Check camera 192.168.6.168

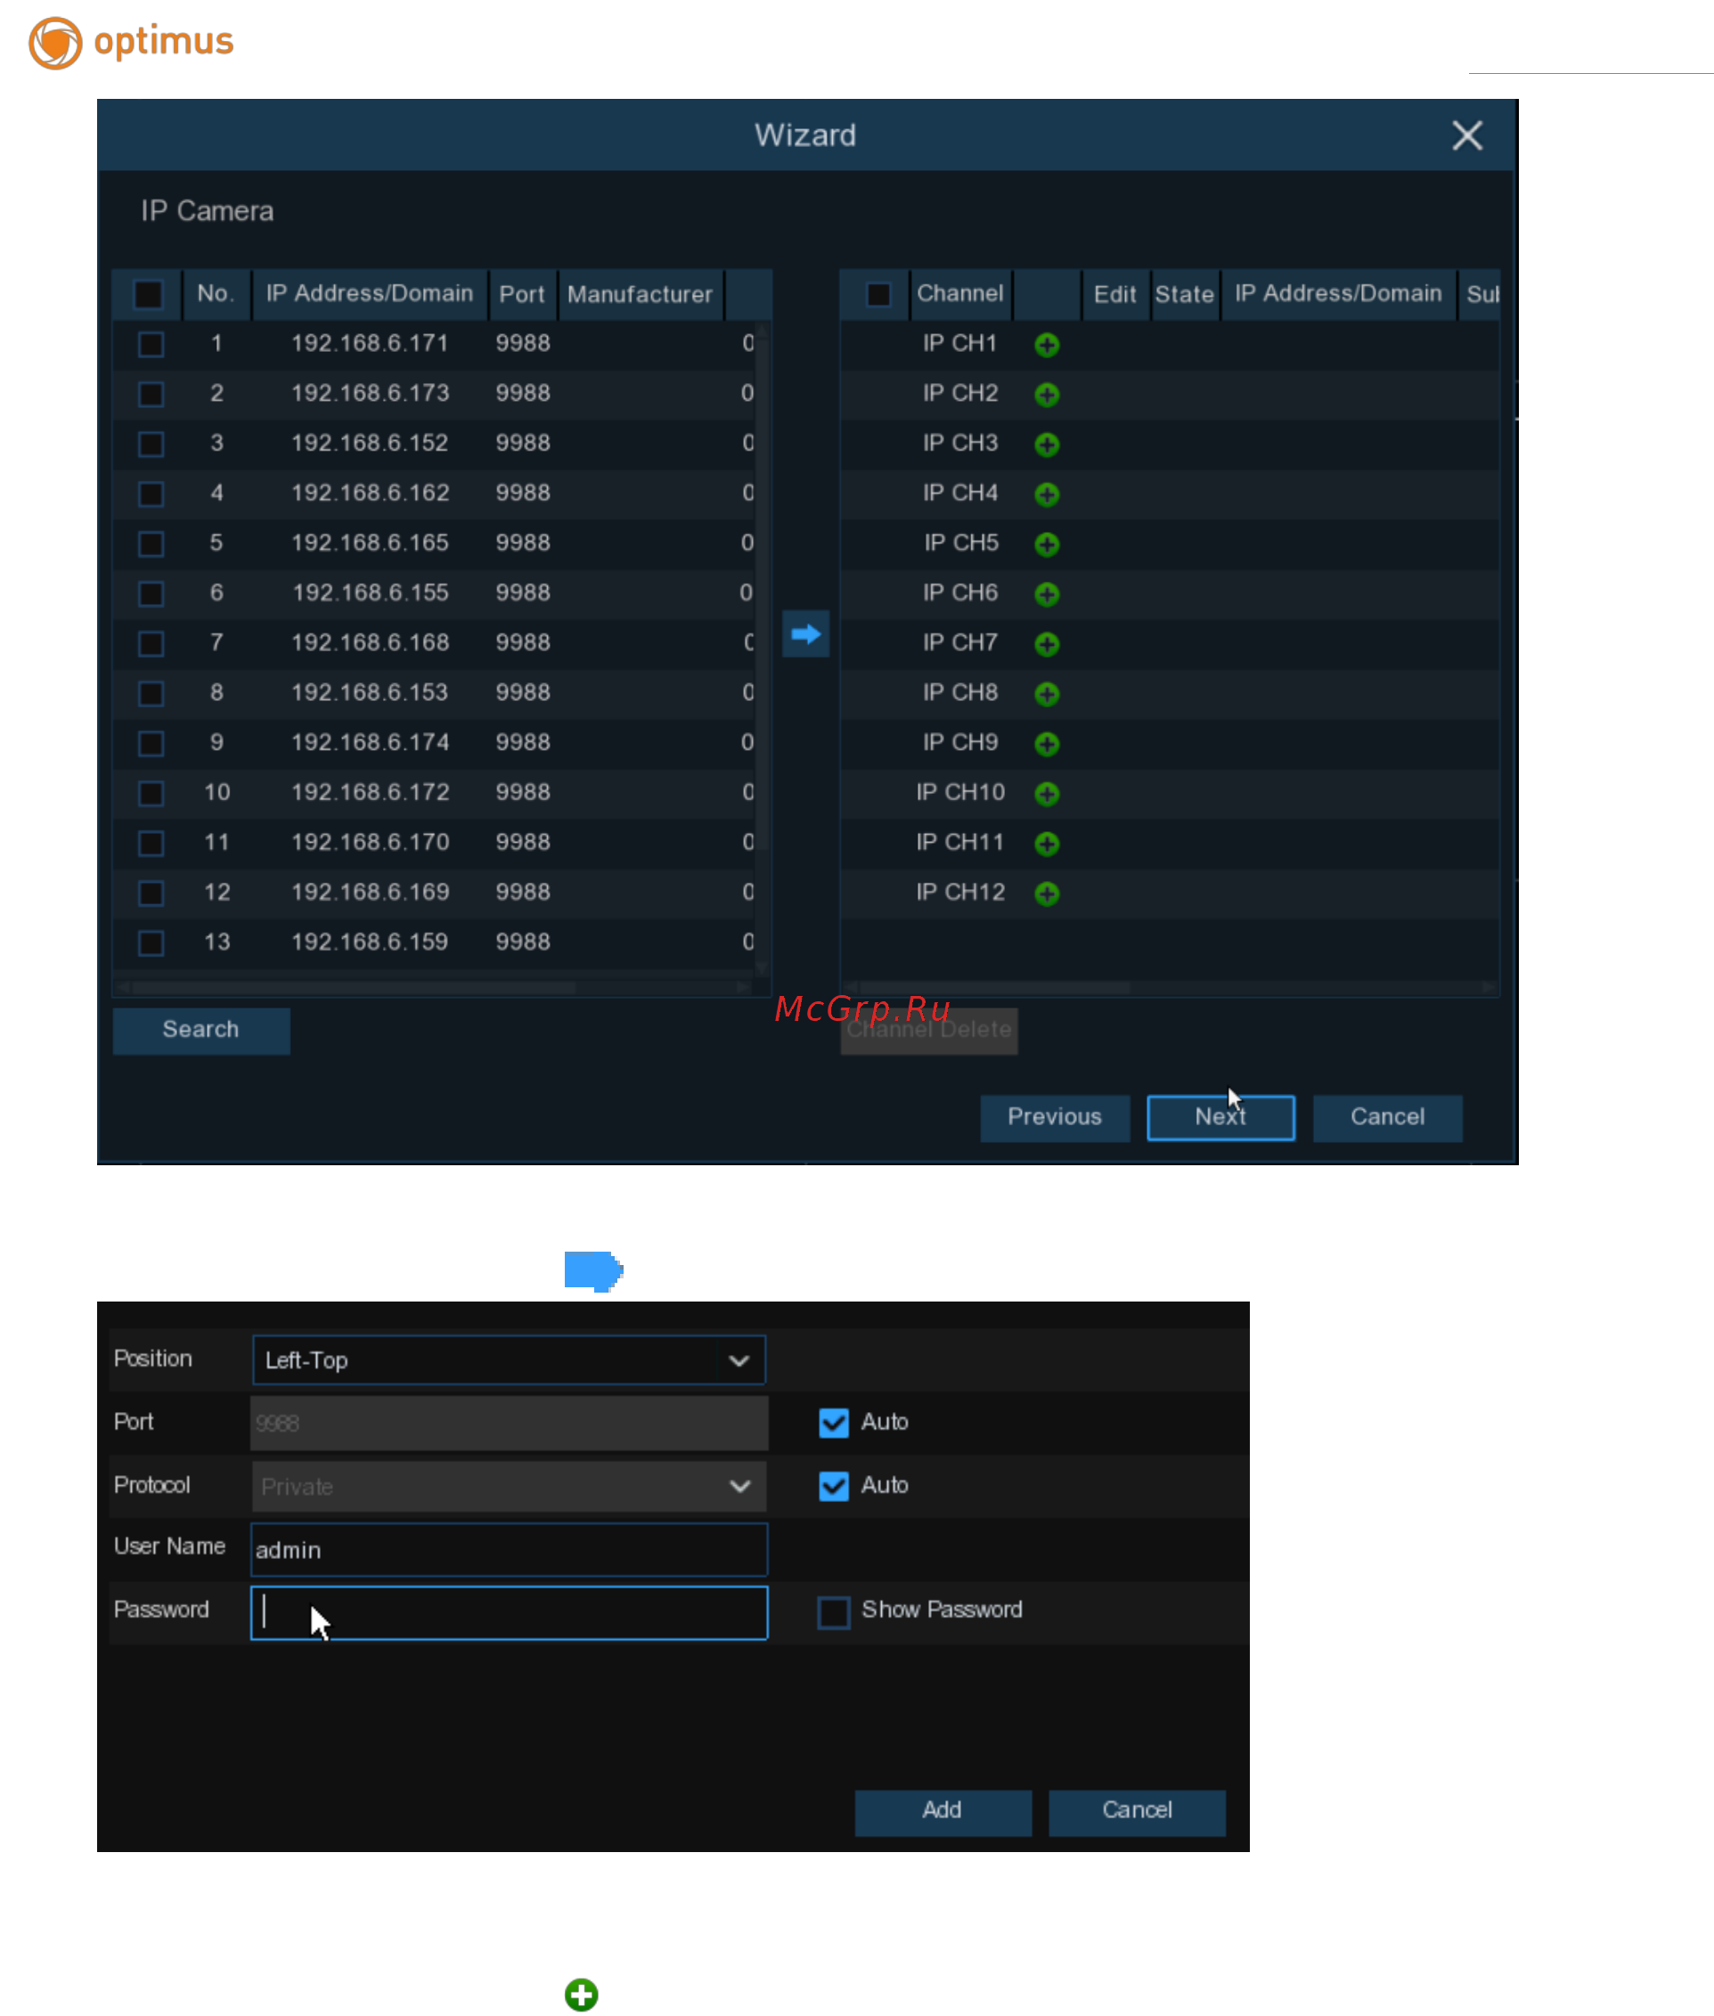[151, 643]
